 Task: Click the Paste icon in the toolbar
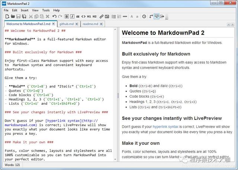click(x=42, y=16)
